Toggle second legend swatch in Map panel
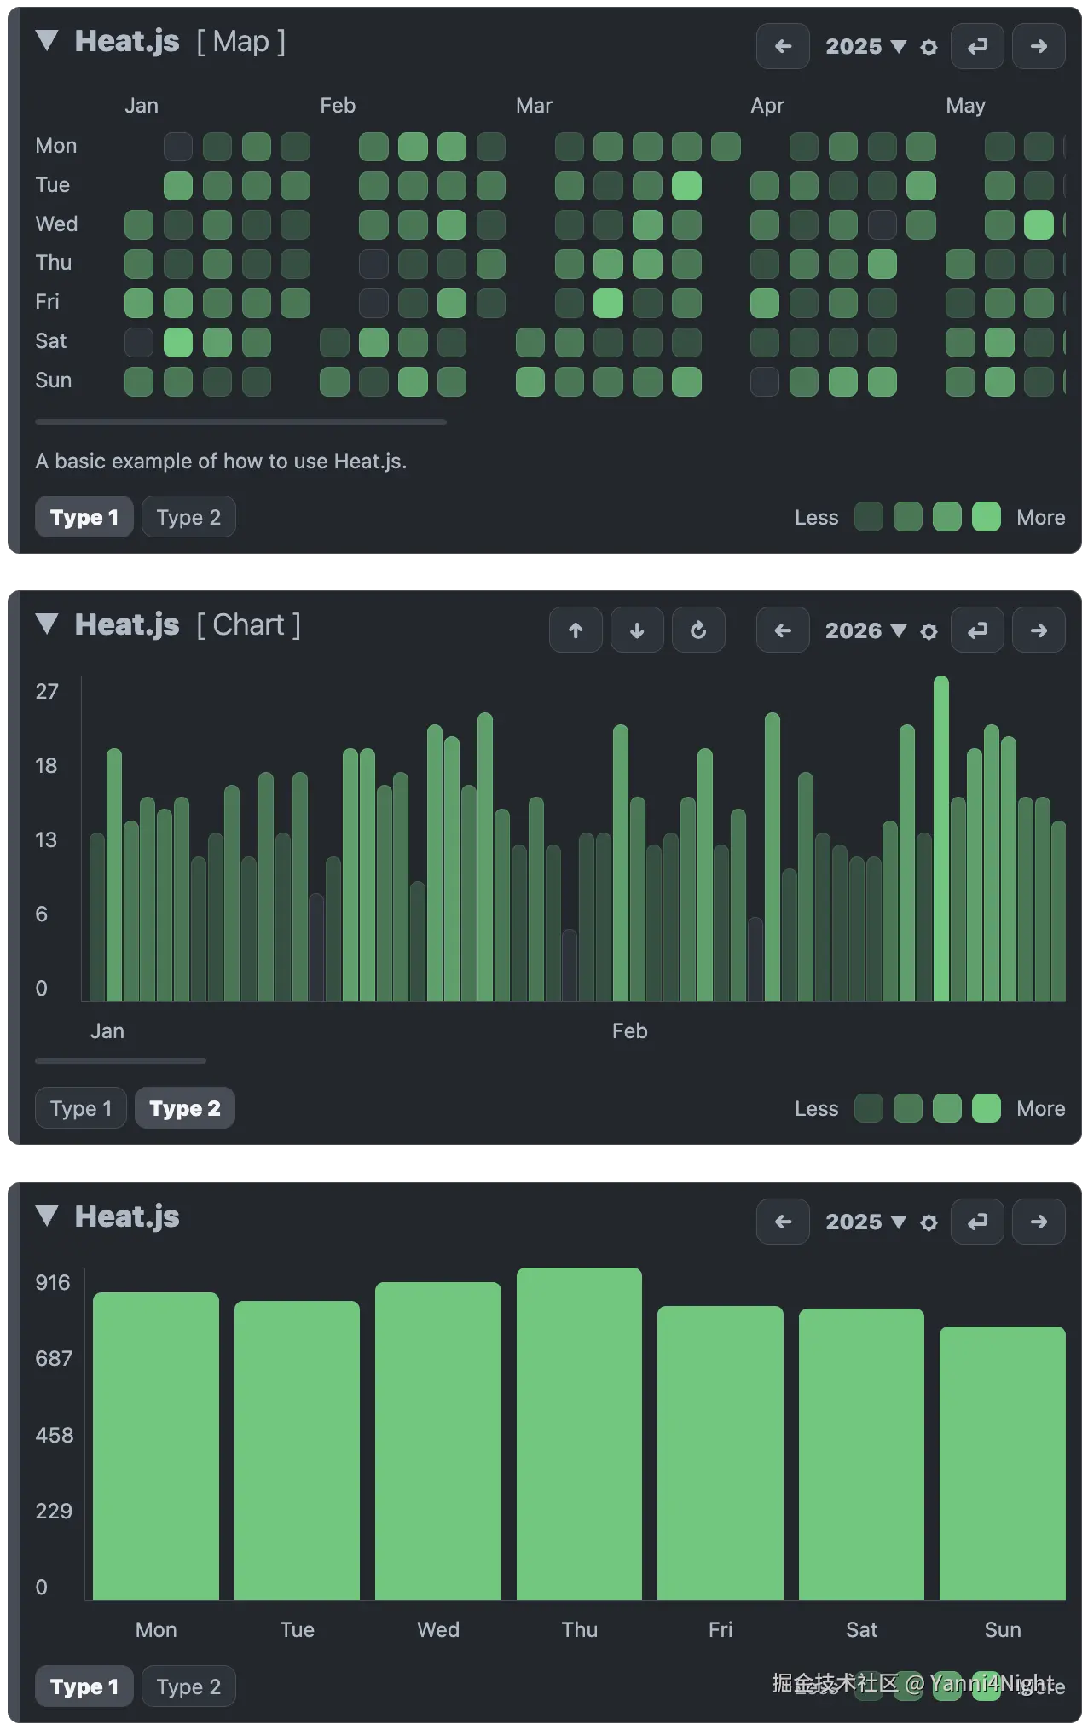The width and height of the screenshot is (1088, 1730). 907,517
